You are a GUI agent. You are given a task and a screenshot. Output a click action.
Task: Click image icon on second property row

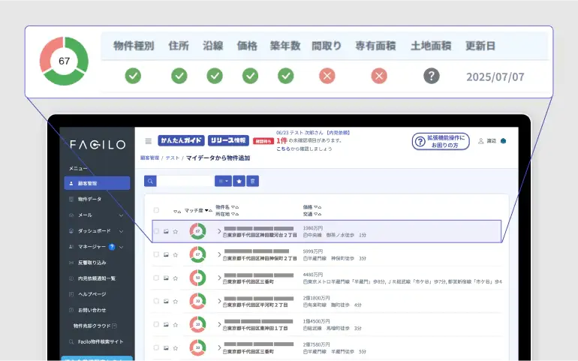166,255
